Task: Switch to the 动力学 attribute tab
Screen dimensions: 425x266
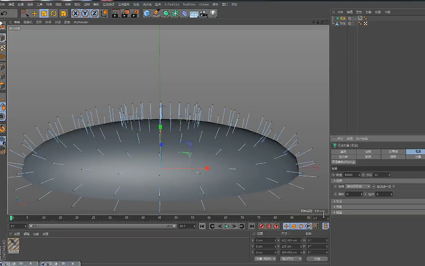Action: [343, 156]
